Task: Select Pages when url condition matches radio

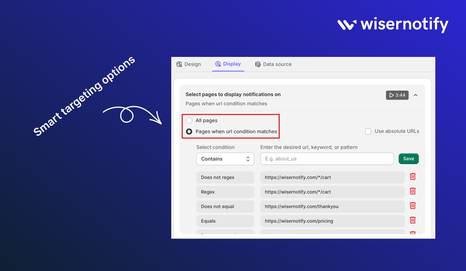Action: click(189, 132)
